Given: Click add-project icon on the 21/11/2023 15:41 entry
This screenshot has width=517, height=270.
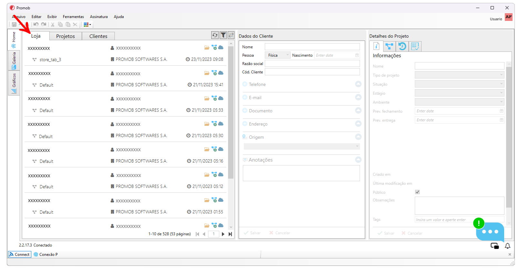Looking at the screenshot, I should click(214, 73).
